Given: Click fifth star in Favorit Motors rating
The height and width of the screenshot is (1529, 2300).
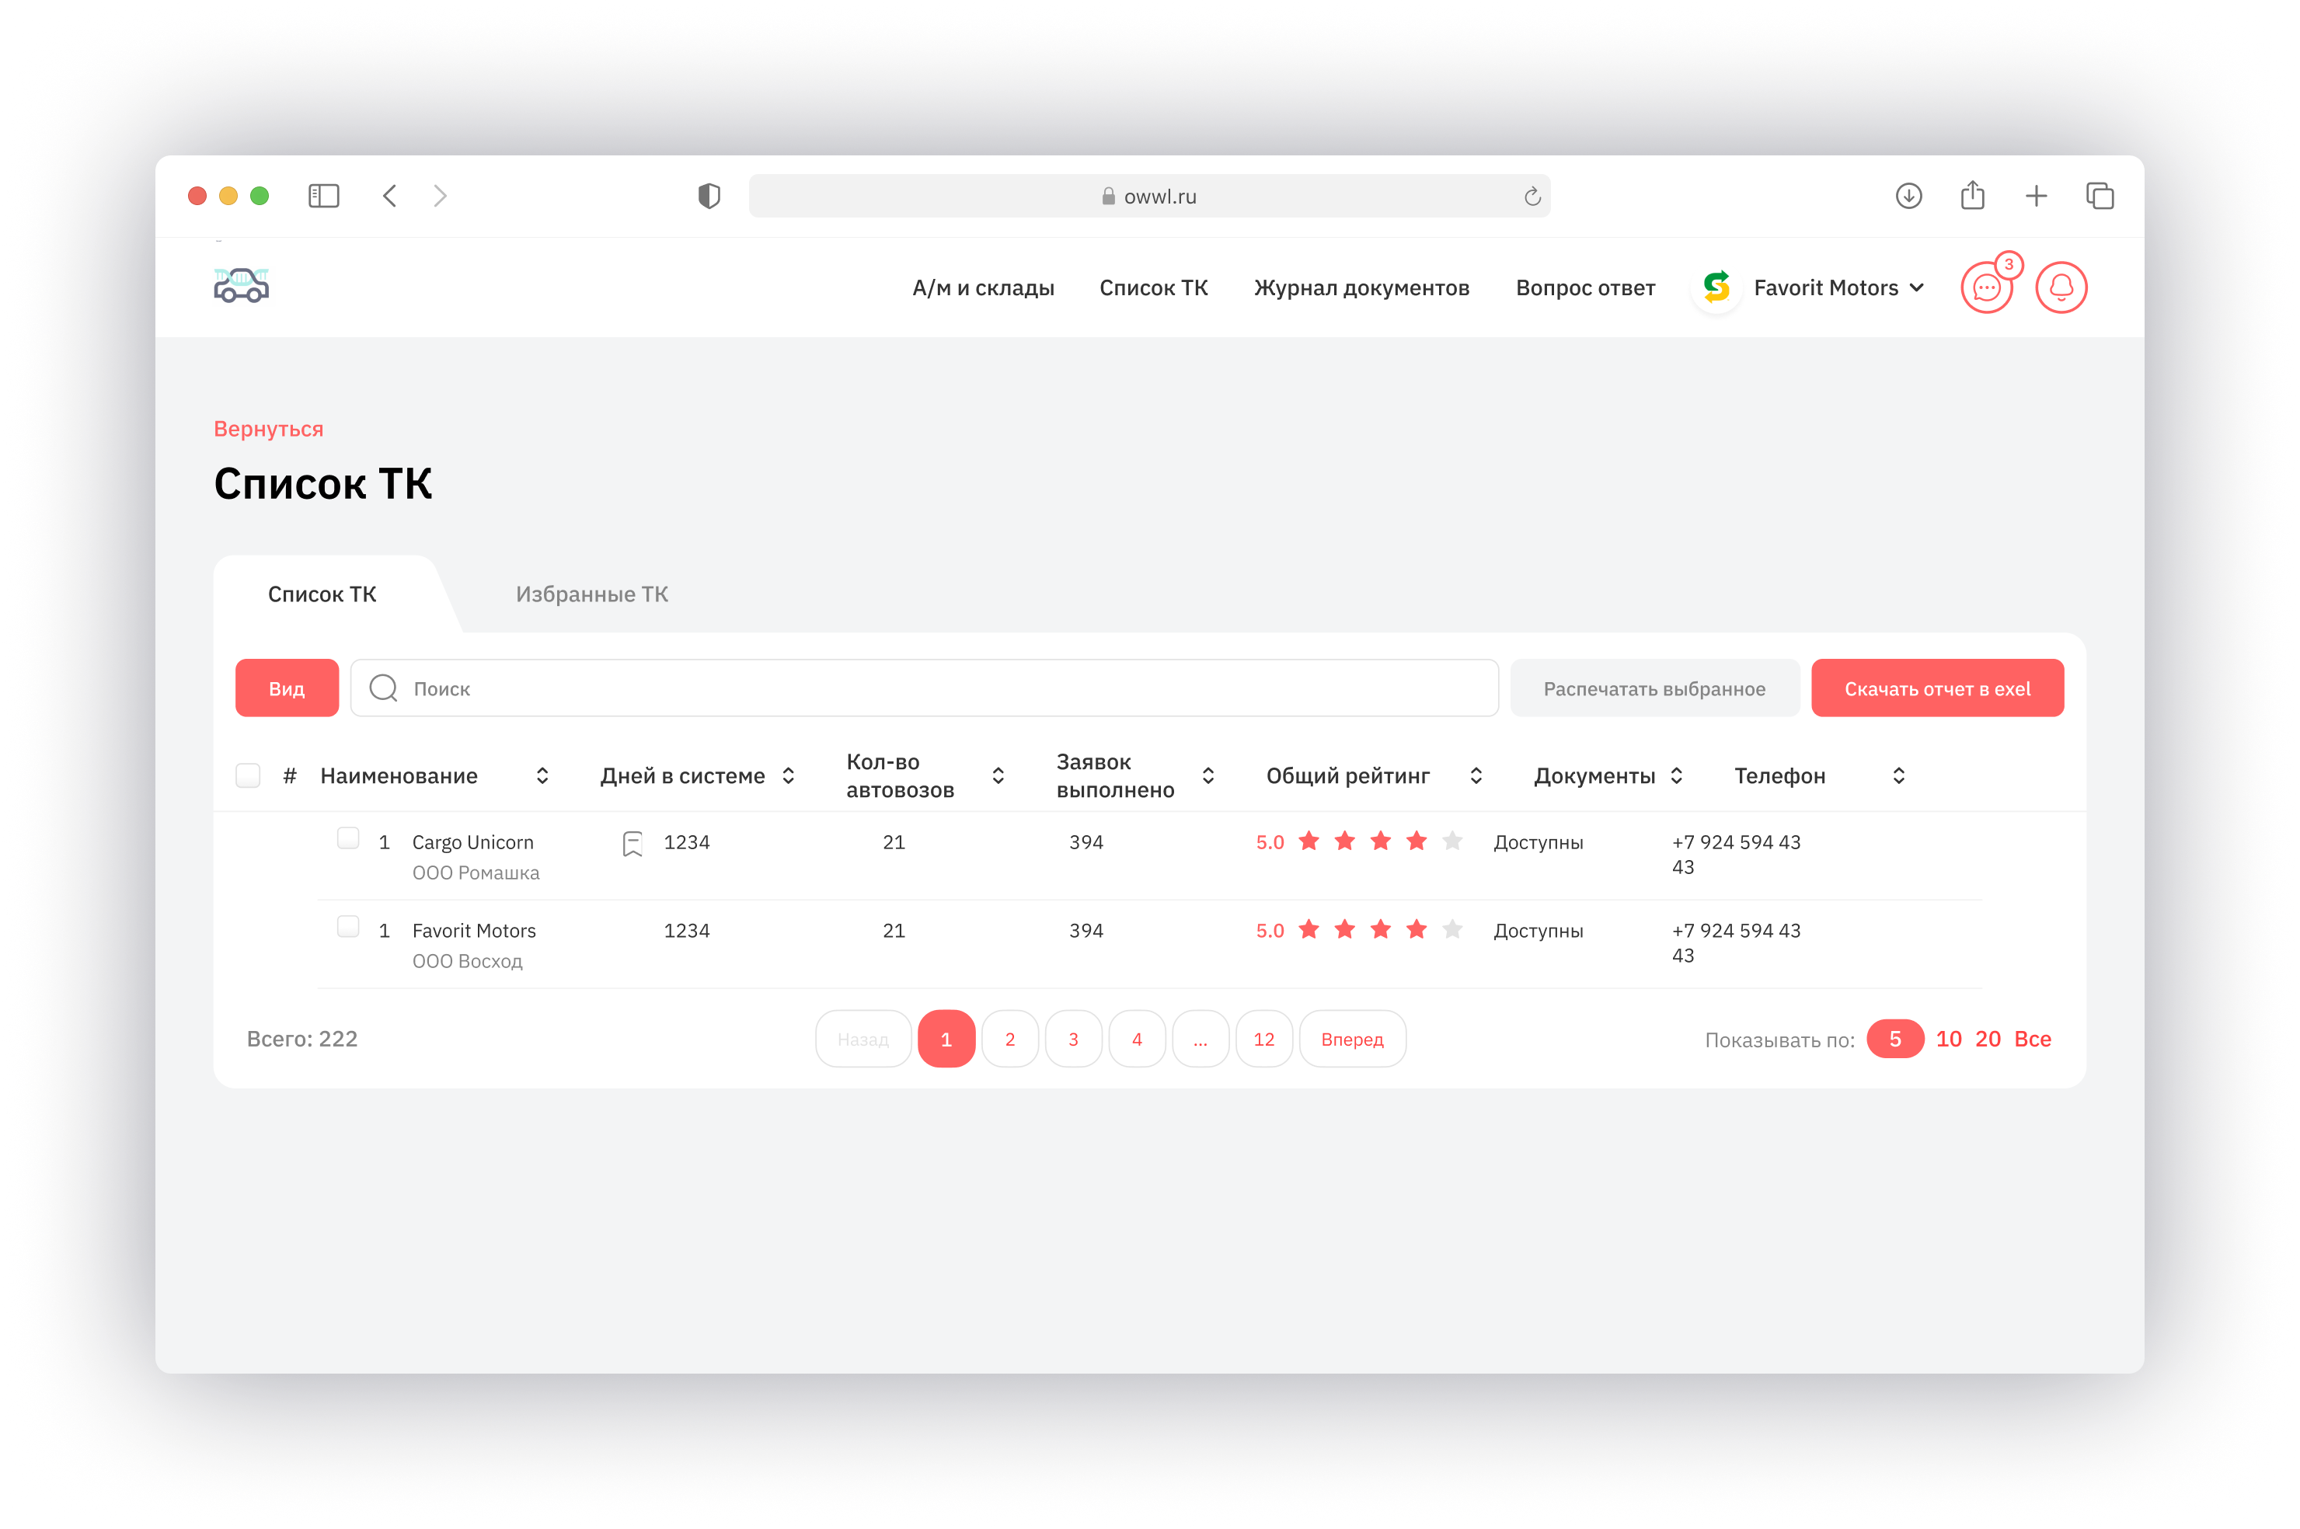Looking at the screenshot, I should coord(1451,929).
